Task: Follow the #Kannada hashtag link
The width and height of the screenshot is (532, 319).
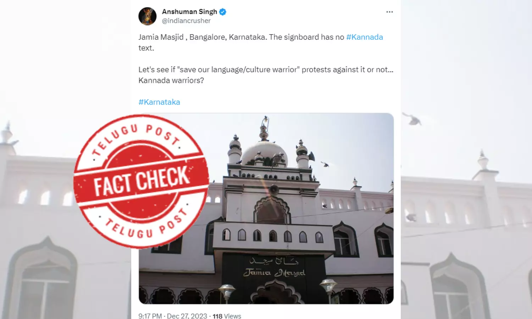Action: pyautogui.click(x=365, y=37)
